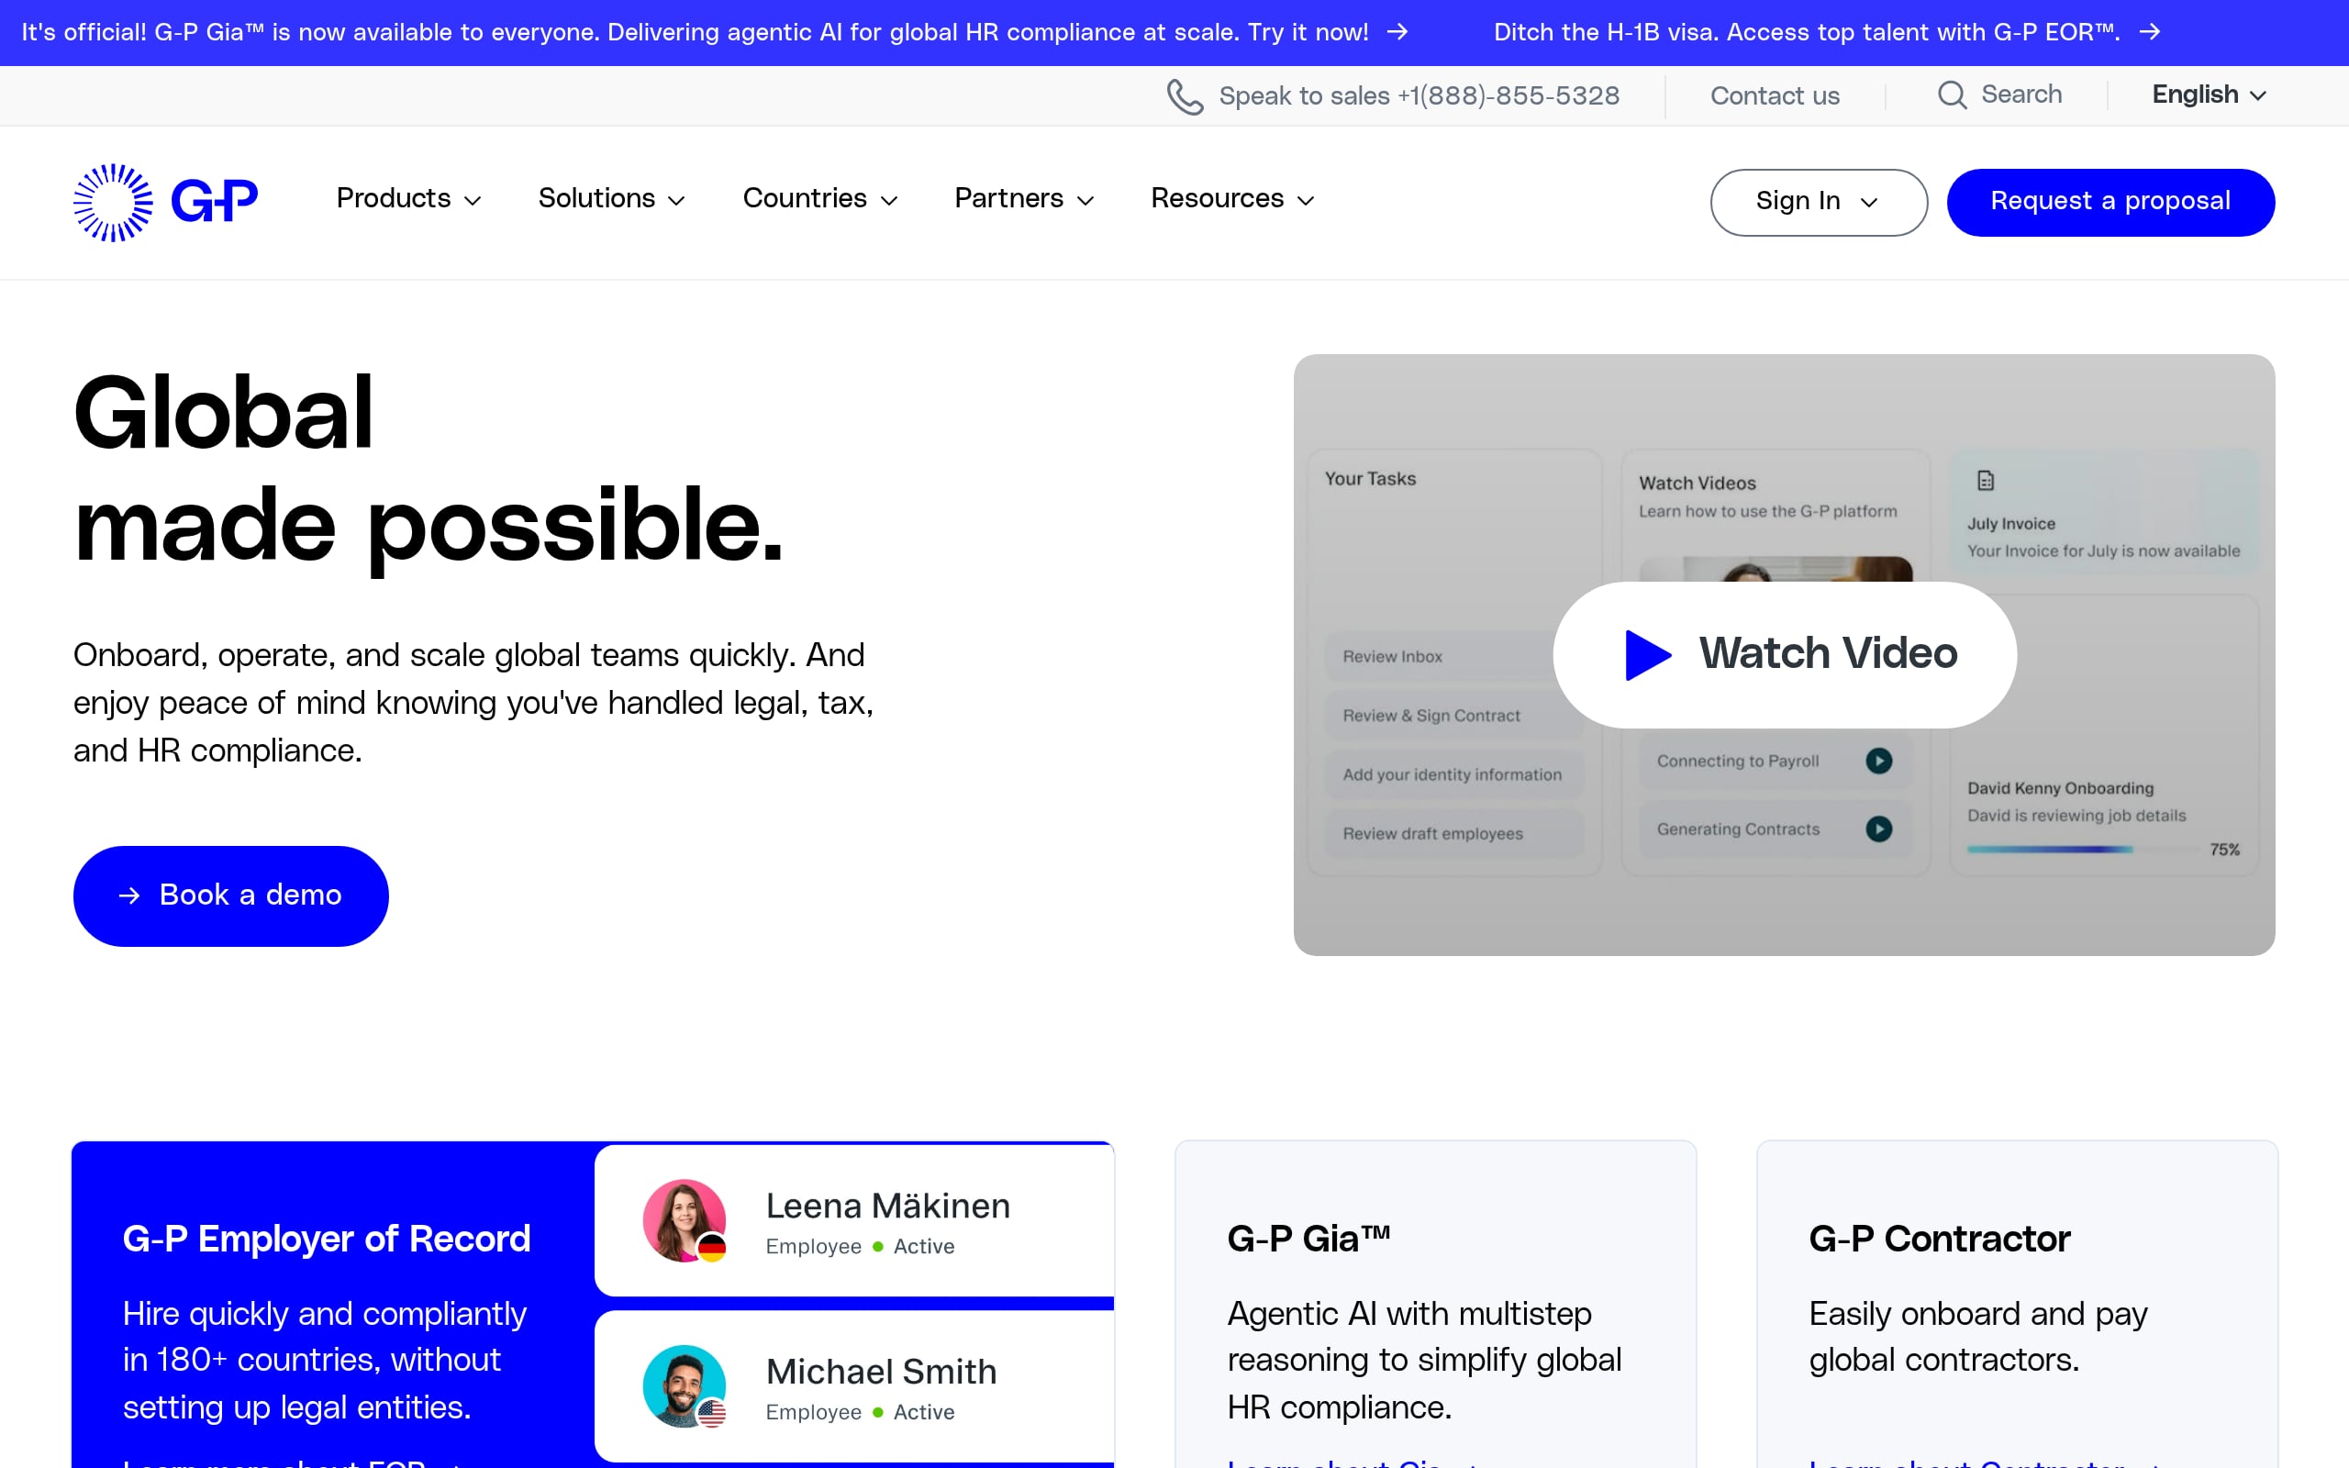Click the arrow beside the H-1B visa message

[2151, 32]
